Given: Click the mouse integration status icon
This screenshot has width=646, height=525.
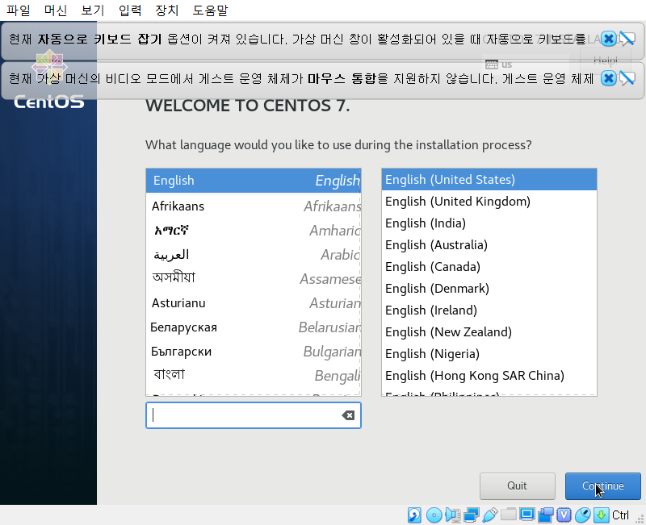Looking at the screenshot, I should click(x=582, y=515).
